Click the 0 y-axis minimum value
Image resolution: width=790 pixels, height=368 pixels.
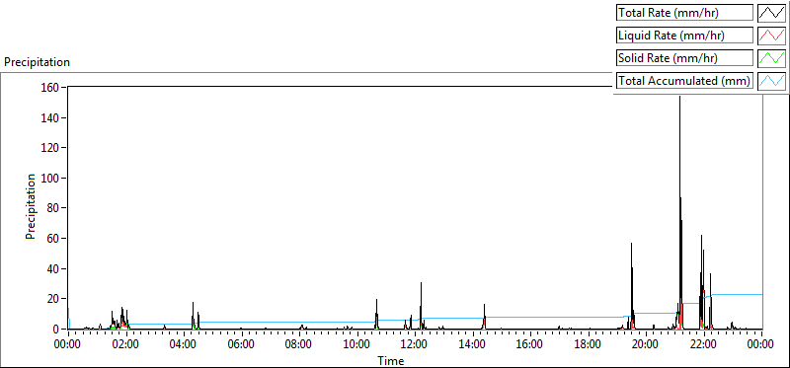click(57, 330)
